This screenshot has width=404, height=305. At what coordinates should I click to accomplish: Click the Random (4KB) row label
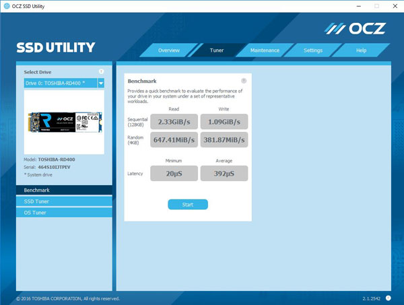coord(135,140)
